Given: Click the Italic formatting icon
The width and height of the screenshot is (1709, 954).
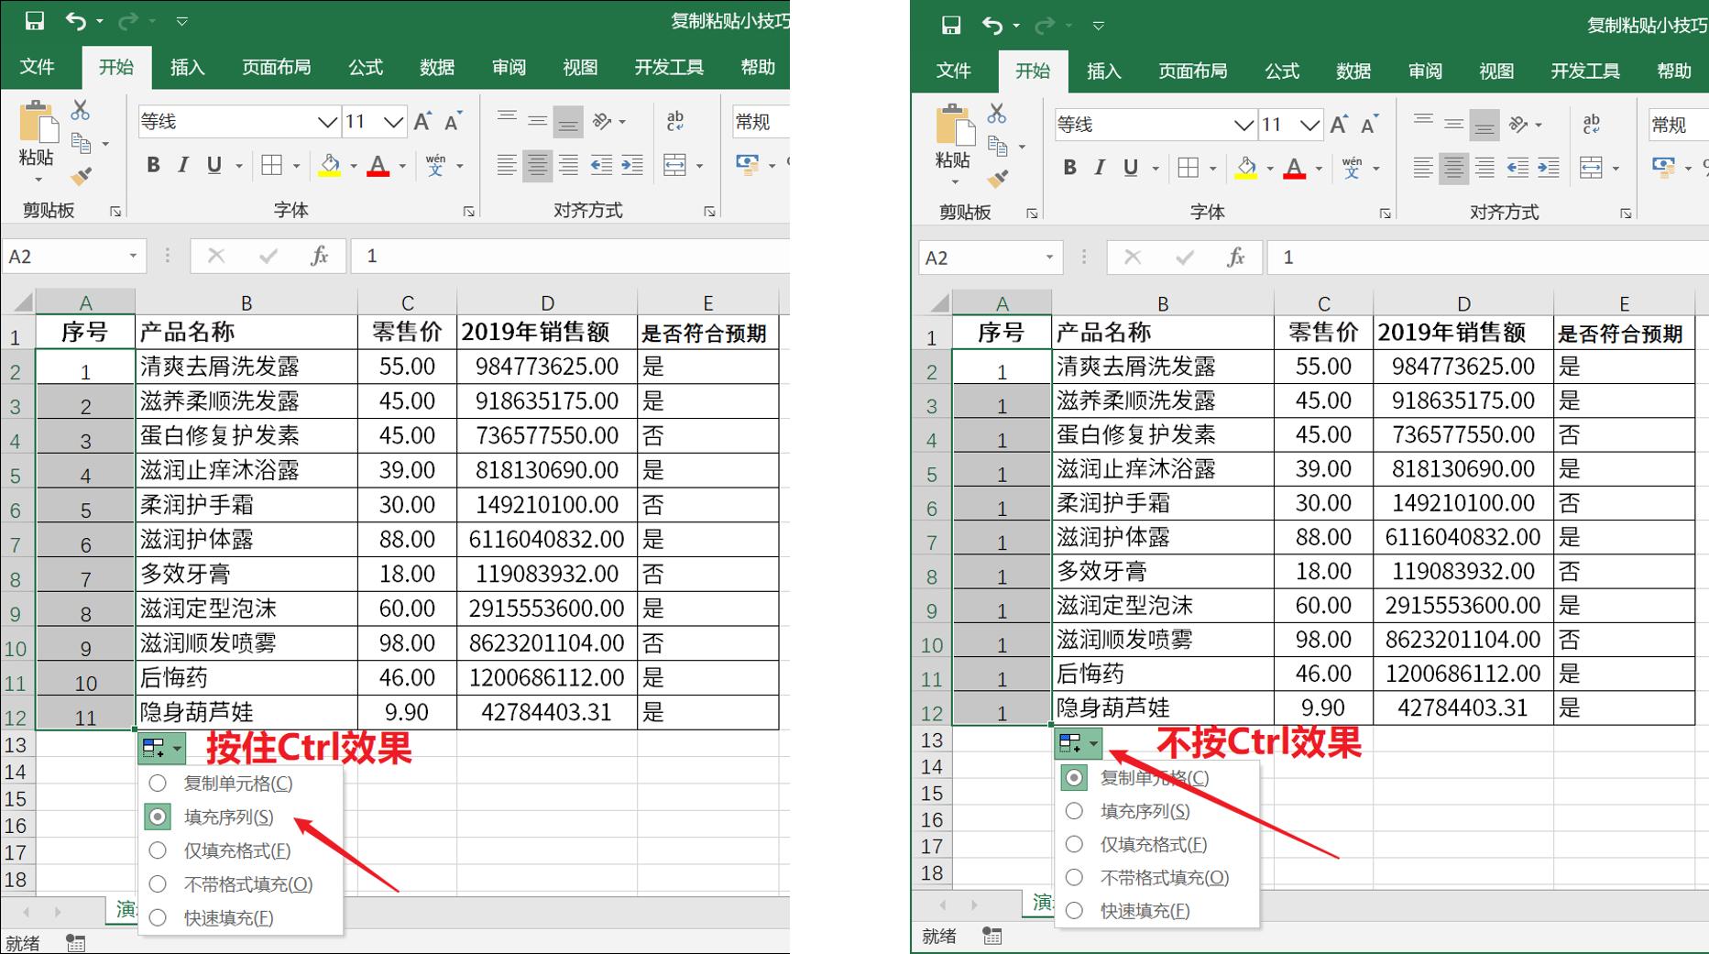Looking at the screenshot, I should (182, 166).
